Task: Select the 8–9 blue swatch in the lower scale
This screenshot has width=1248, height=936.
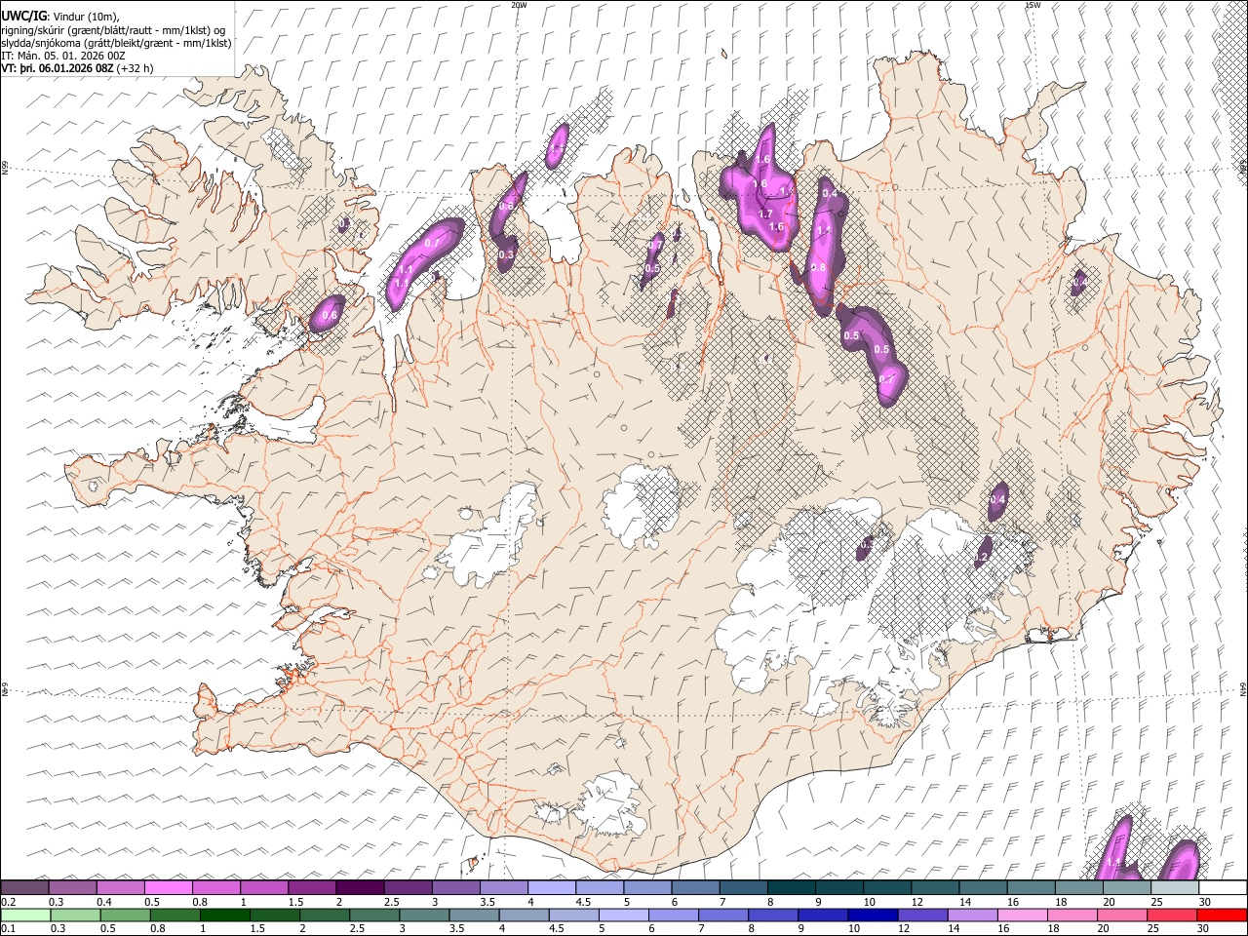Action: (x=773, y=915)
